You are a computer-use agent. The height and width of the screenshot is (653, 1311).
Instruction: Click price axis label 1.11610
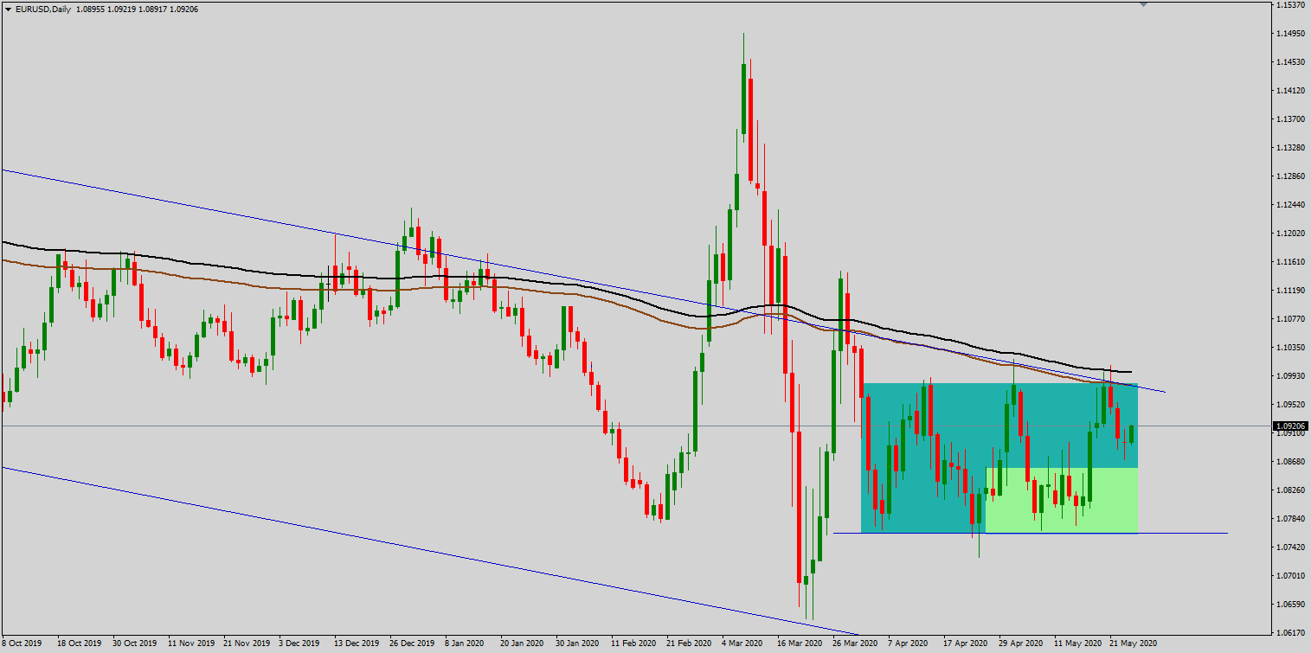click(1289, 262)
